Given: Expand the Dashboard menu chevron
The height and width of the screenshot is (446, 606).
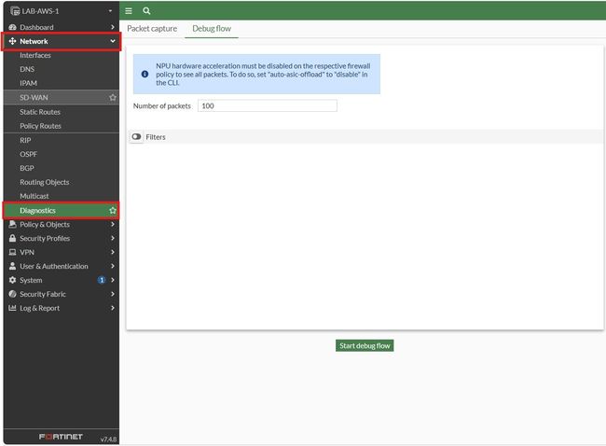Looking at the screenshot, I should (113, 27).
